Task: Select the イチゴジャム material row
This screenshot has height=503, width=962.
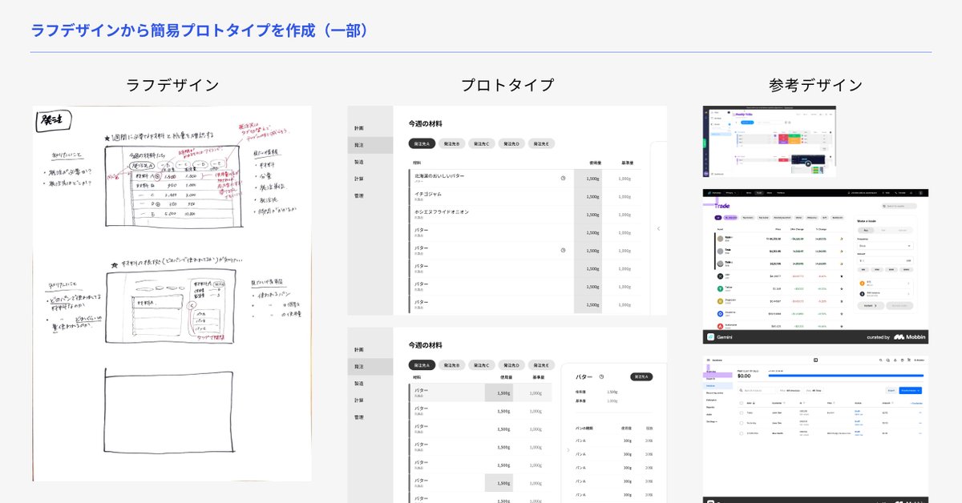Action: 524,196
